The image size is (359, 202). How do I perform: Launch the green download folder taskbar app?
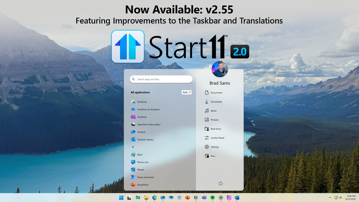pos(138,198)
